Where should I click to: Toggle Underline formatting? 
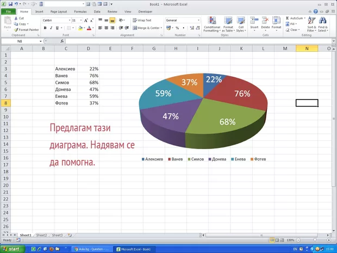tap(57, 28)
